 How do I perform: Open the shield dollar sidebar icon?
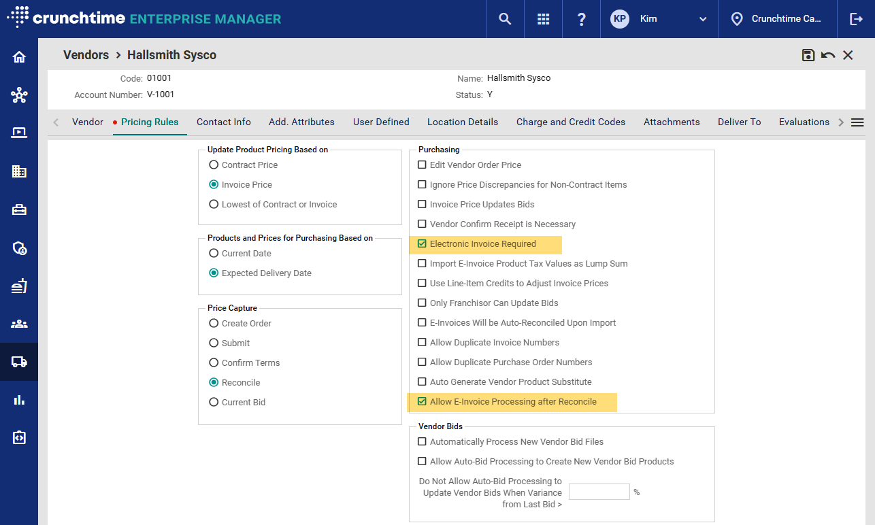point(19,248)
